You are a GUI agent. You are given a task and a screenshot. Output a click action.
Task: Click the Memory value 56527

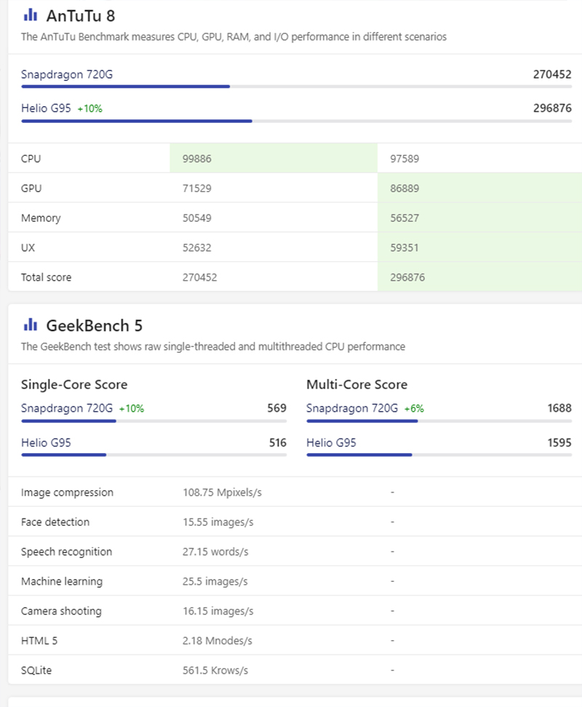pyautogui.click(x=404, y=218)
